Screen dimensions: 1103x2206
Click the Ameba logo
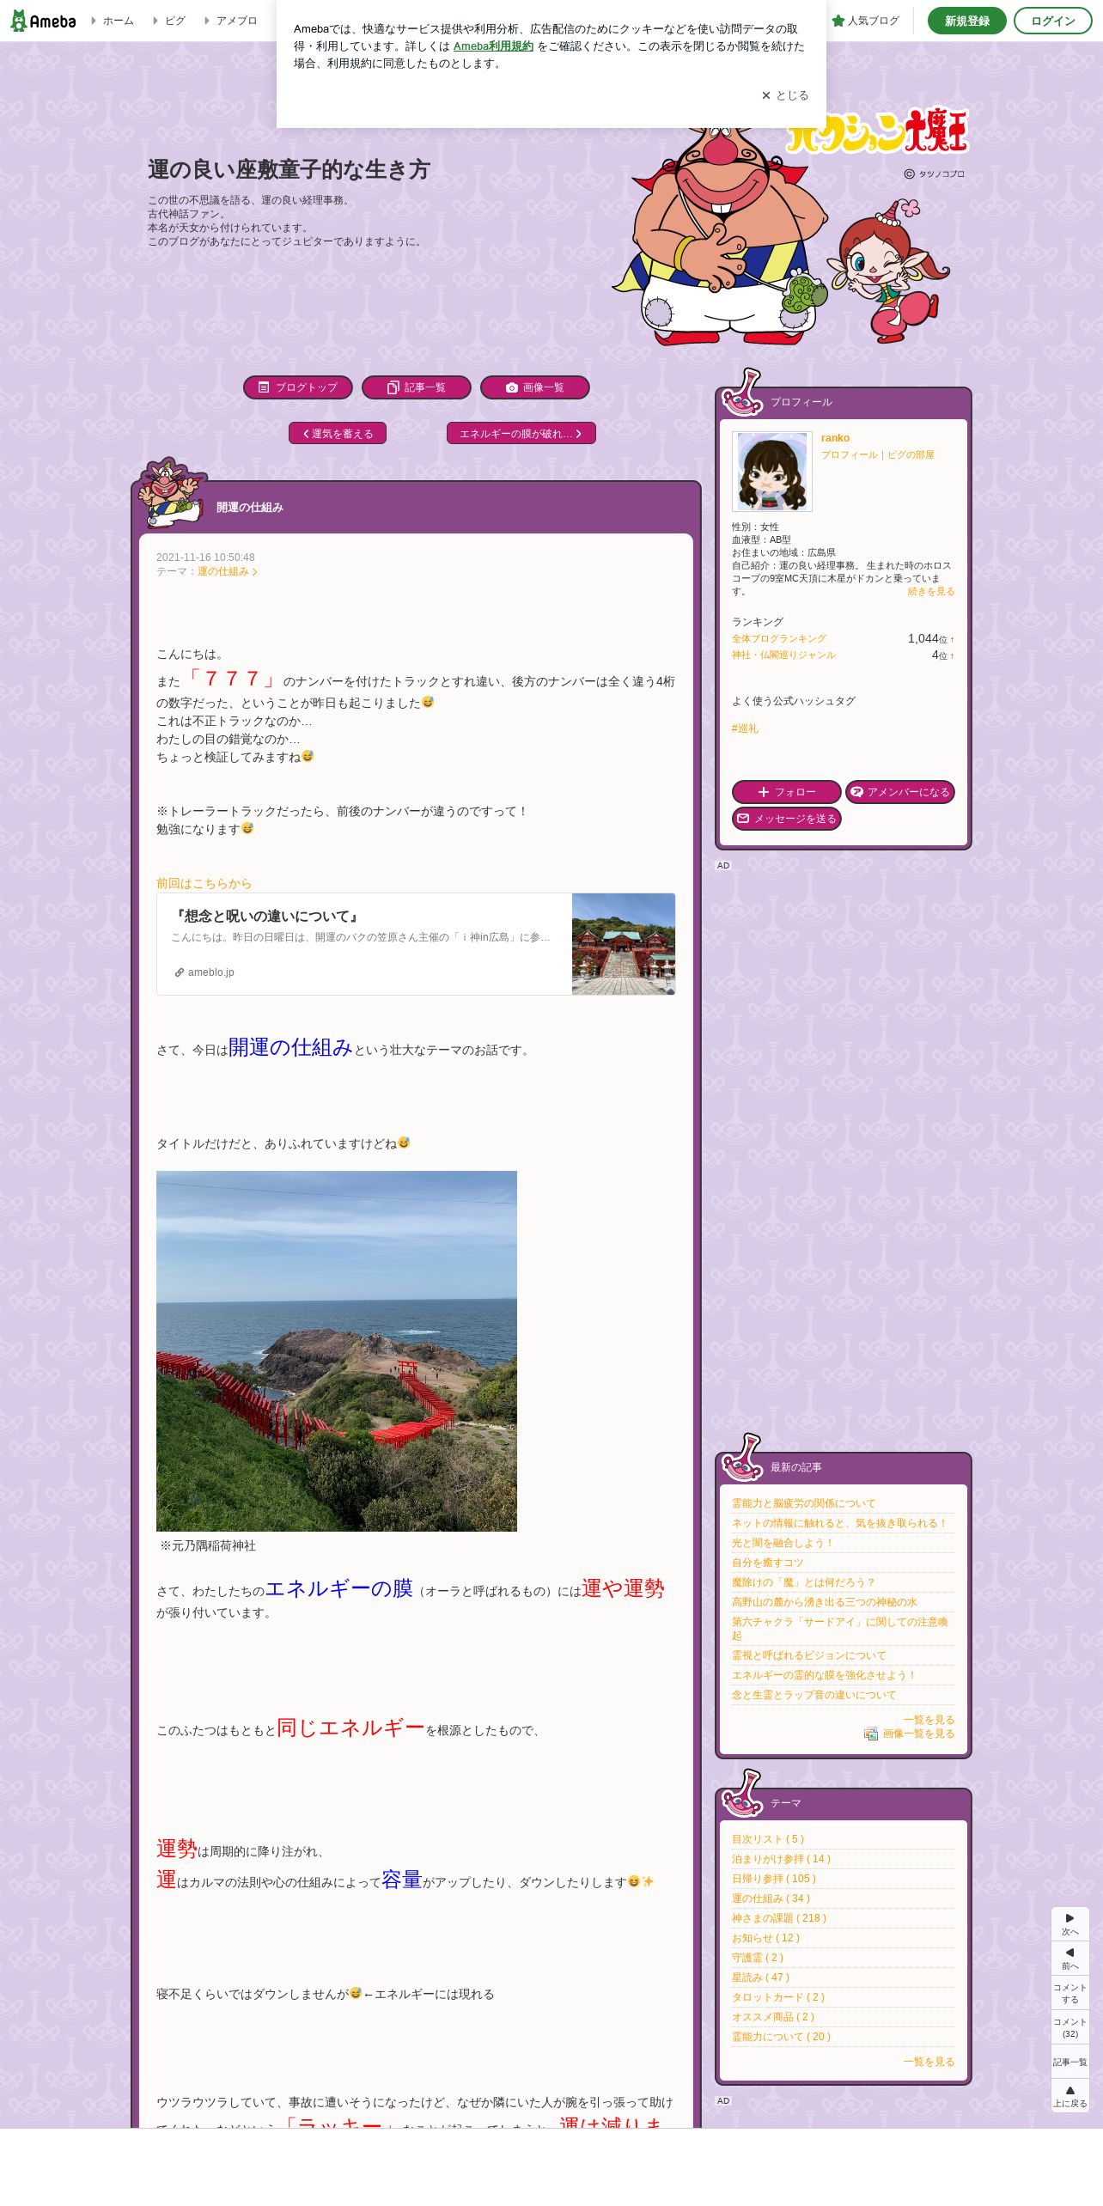(x=43, y=21)
